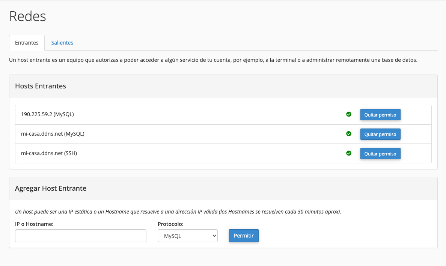Click the mi-casa.ddns.net (MySQL) host entry text

(53, 134)
